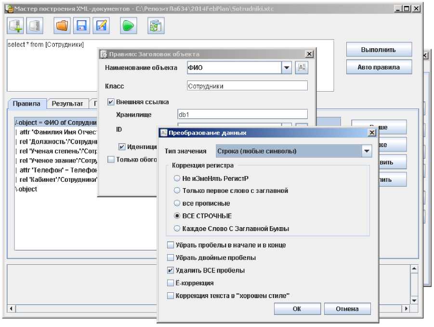The height and width of the screenshot is (327, 434).
Task: Save using the blue floppy disk icon
Action: coord(82,26)
